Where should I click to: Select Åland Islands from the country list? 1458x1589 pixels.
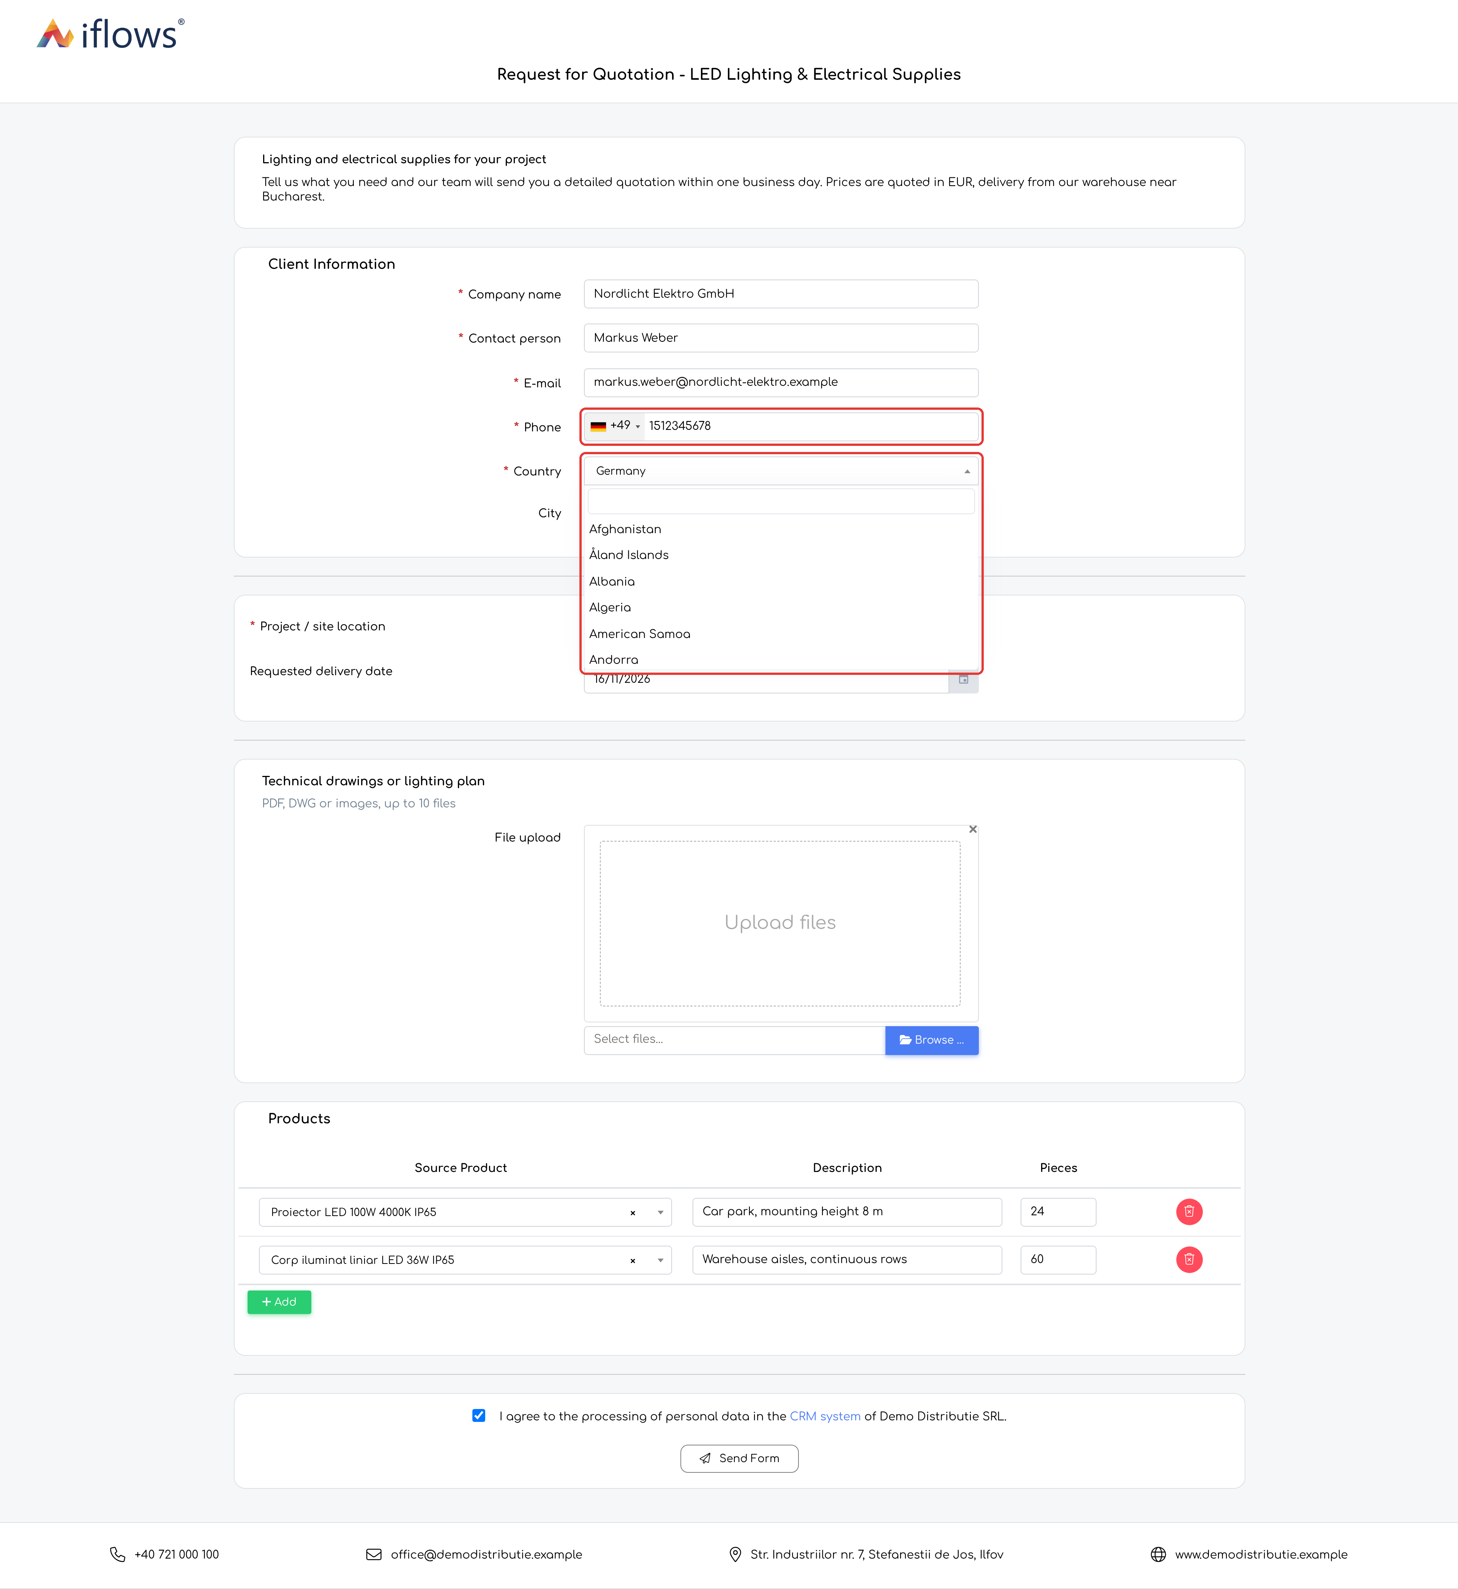781,556
